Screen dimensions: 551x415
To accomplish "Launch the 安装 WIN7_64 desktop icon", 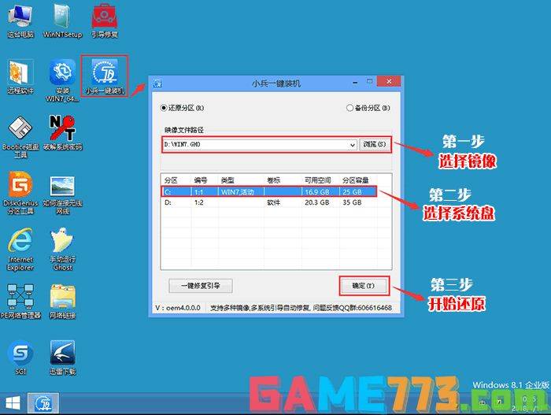I will point(62,80).
